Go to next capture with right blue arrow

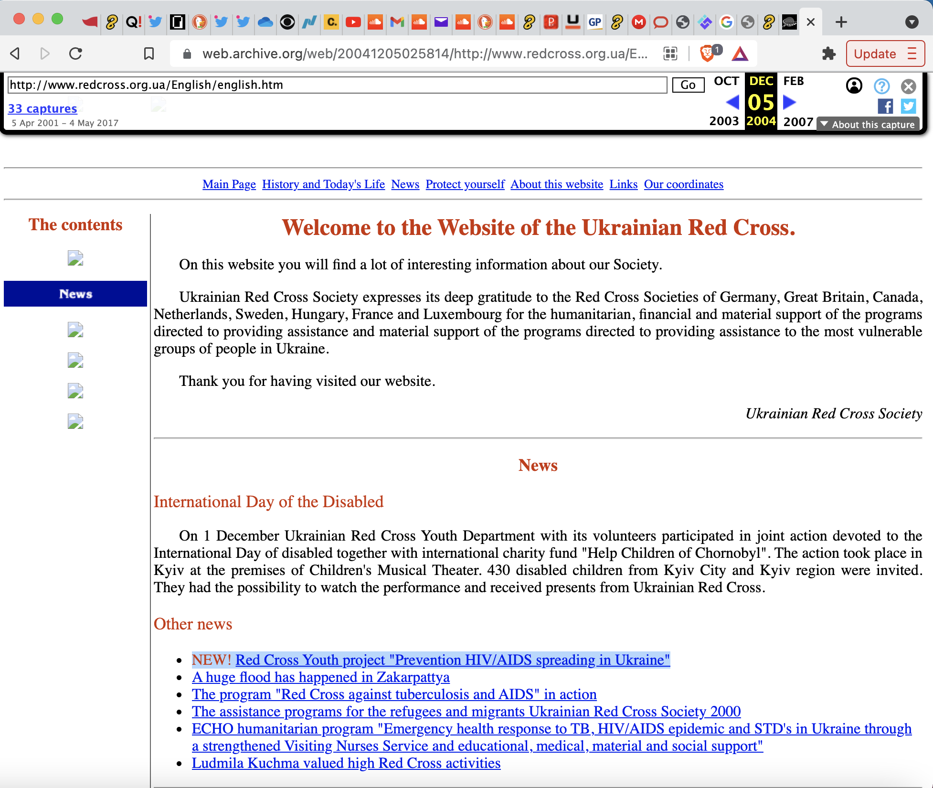coord(790,102)
